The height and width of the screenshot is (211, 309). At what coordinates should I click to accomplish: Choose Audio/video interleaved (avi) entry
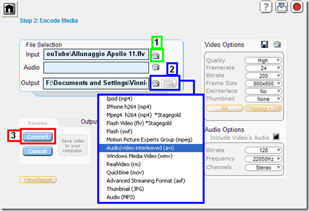click(x=151, y=148)
